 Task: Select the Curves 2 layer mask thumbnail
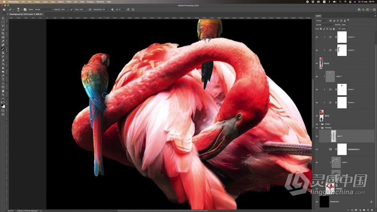click(342, 50)
